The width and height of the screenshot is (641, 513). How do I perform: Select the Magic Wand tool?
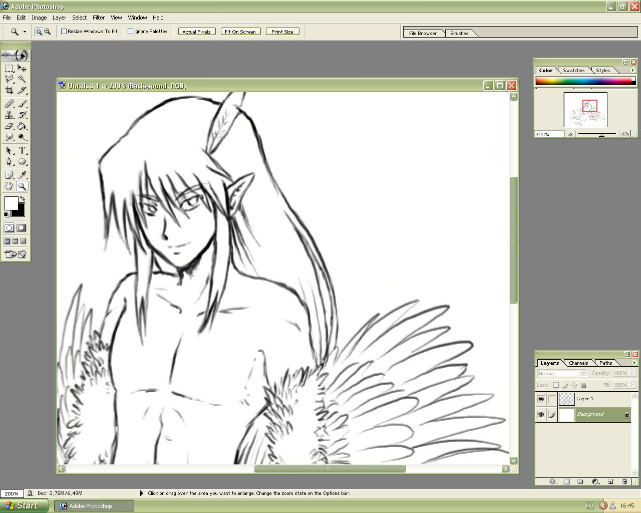point(22,79)
